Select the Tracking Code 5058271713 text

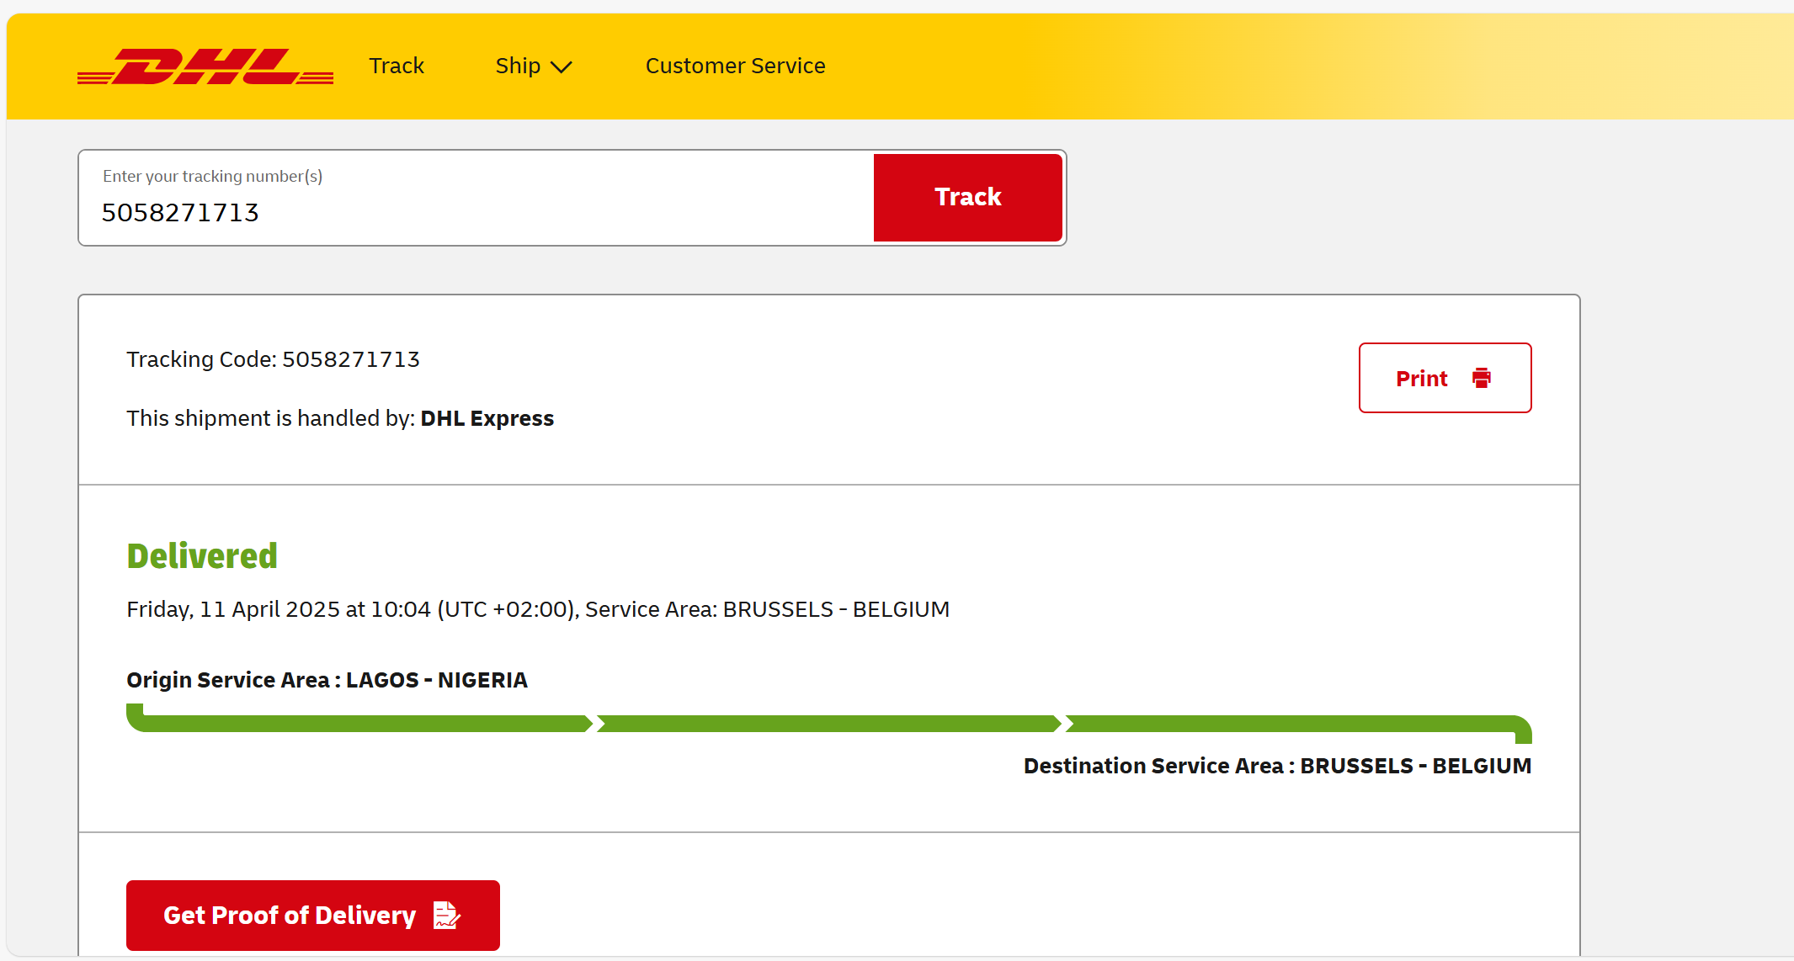[x=273, y=359]
